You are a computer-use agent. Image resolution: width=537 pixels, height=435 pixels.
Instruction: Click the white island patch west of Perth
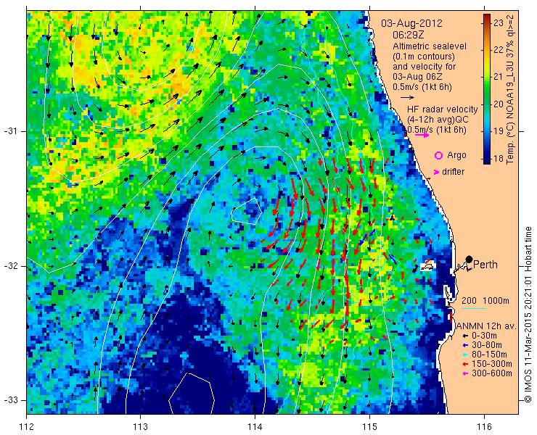click(427, 265)
